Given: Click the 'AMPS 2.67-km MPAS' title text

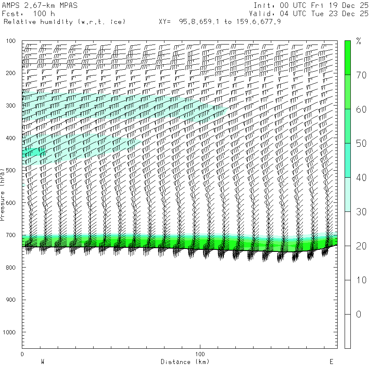Looking at the screenshot, I should pyautogui.click(x=40, y=5).
